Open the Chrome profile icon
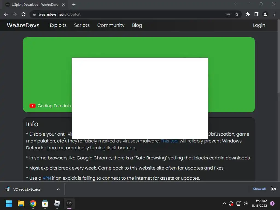The width and height of the screenshot is (280, 210). (265, 14)
